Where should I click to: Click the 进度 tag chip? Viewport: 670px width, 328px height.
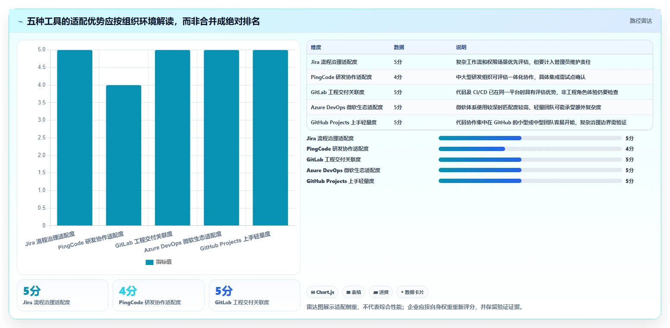tap(381, 292)
